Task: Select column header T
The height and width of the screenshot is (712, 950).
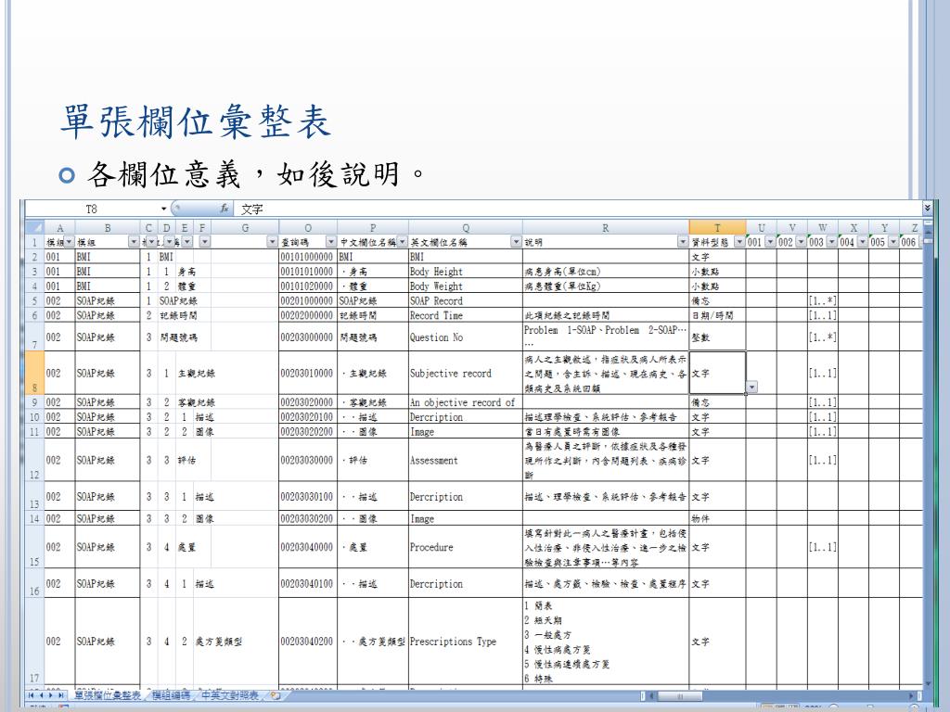Action: 717,228
